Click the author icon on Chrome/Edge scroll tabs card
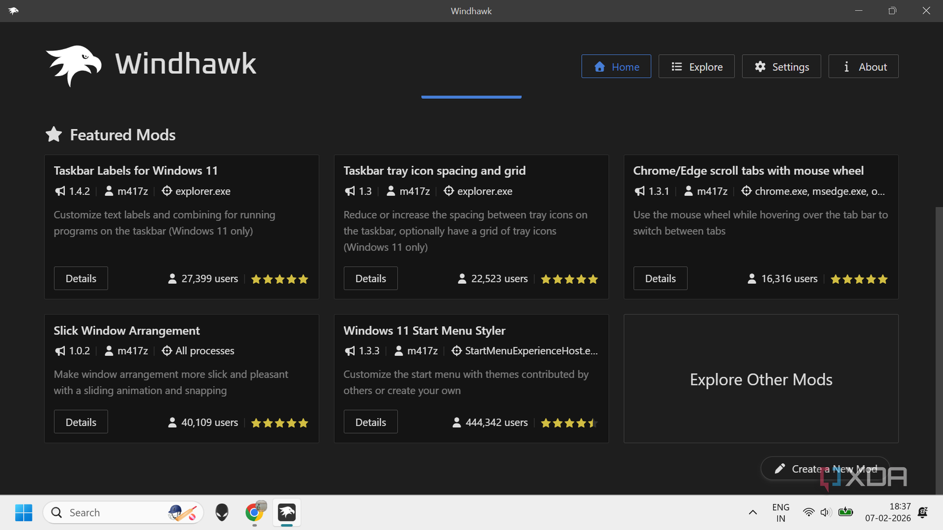The image size is (943, 530). pos(688,191)
